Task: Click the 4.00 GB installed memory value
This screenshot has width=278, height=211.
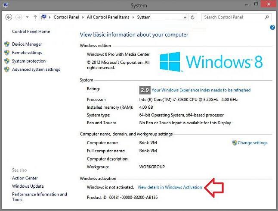Action: [146, 107]
